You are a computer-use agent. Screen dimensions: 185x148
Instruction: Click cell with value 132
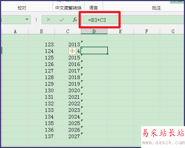point(41,103)
